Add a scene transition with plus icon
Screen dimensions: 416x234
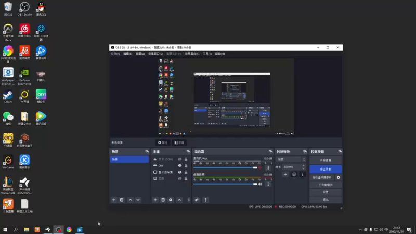pos(285,174)
